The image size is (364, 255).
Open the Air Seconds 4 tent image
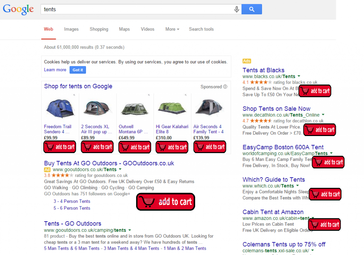pos(209,107)
